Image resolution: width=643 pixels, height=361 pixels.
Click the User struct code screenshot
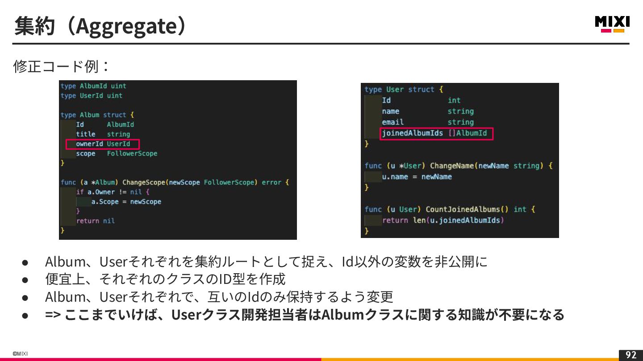point(460,160)
